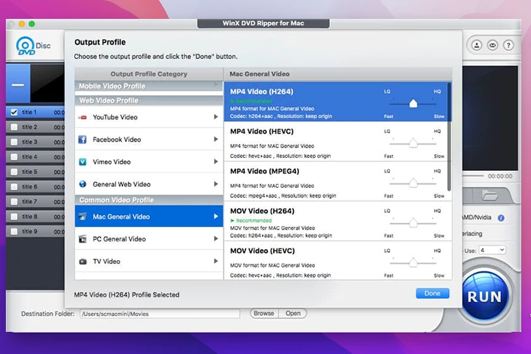531x354 pixels.
Task: Check the title 6 checkbox
Action: (x=14, y=186)
